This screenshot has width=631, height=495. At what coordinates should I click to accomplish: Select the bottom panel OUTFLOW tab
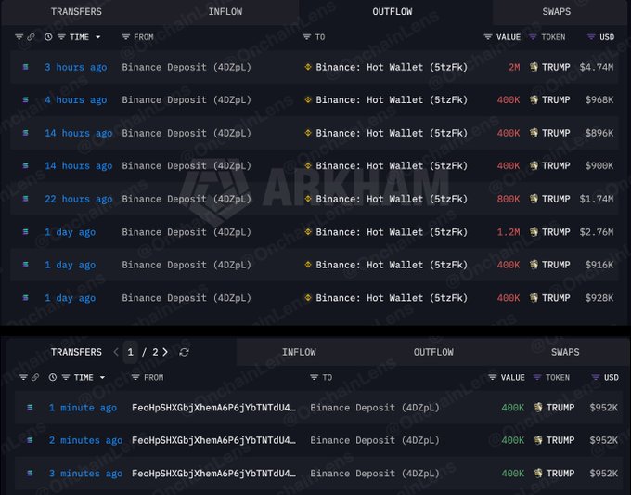(433, 352)
